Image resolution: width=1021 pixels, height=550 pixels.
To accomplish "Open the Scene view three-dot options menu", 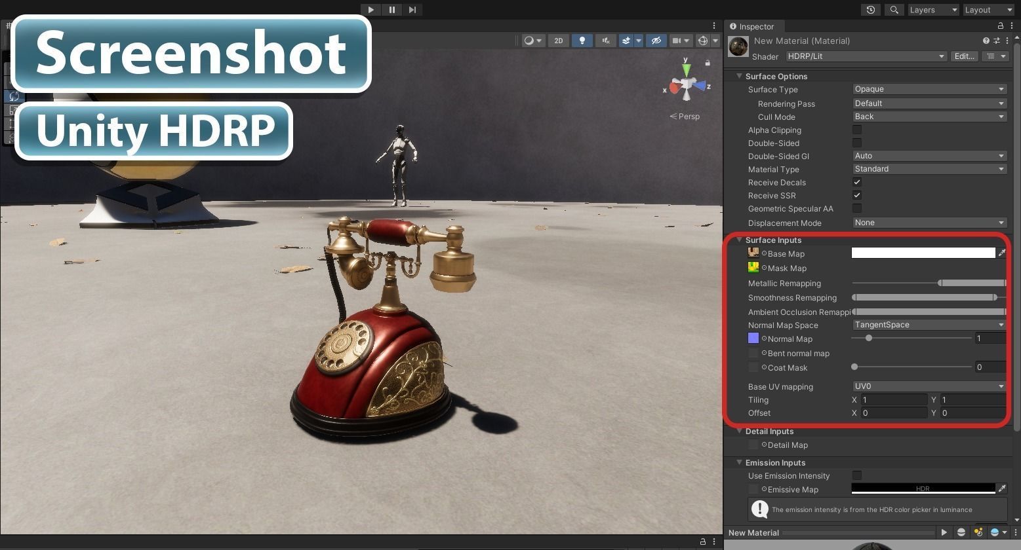I will 714,26.
